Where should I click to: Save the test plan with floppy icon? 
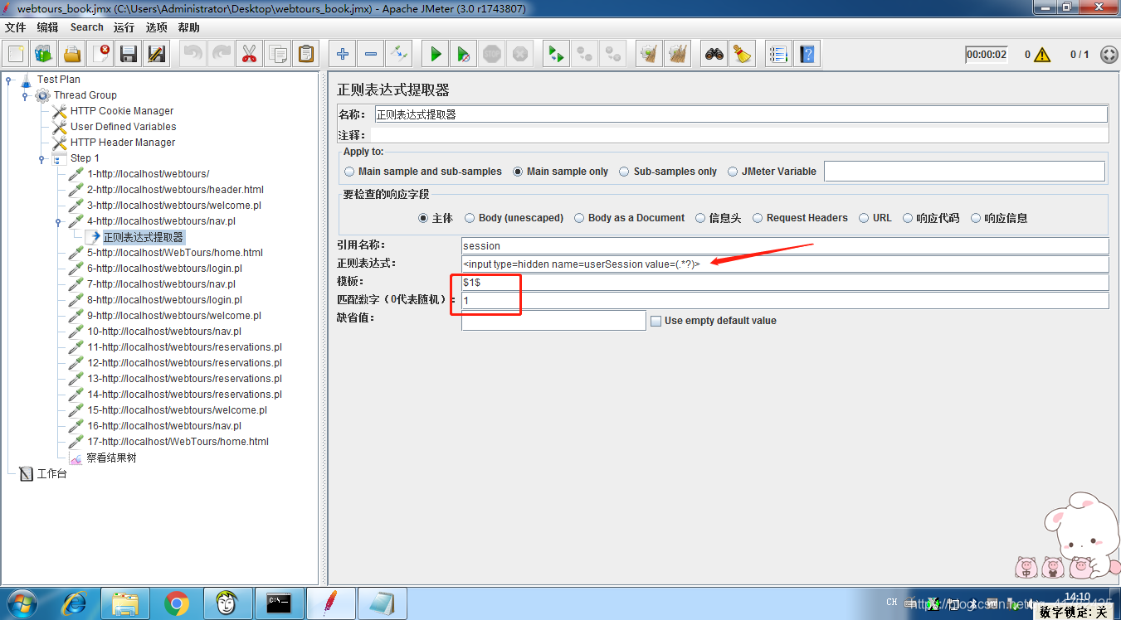coord(129,55)
